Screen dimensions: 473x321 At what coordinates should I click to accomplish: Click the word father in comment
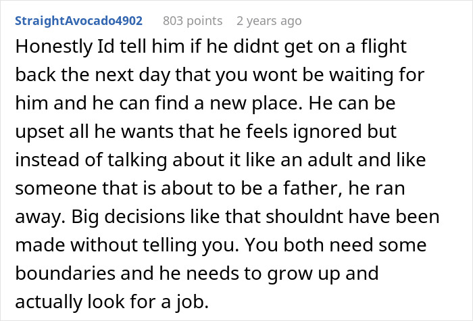pos(313,189)
